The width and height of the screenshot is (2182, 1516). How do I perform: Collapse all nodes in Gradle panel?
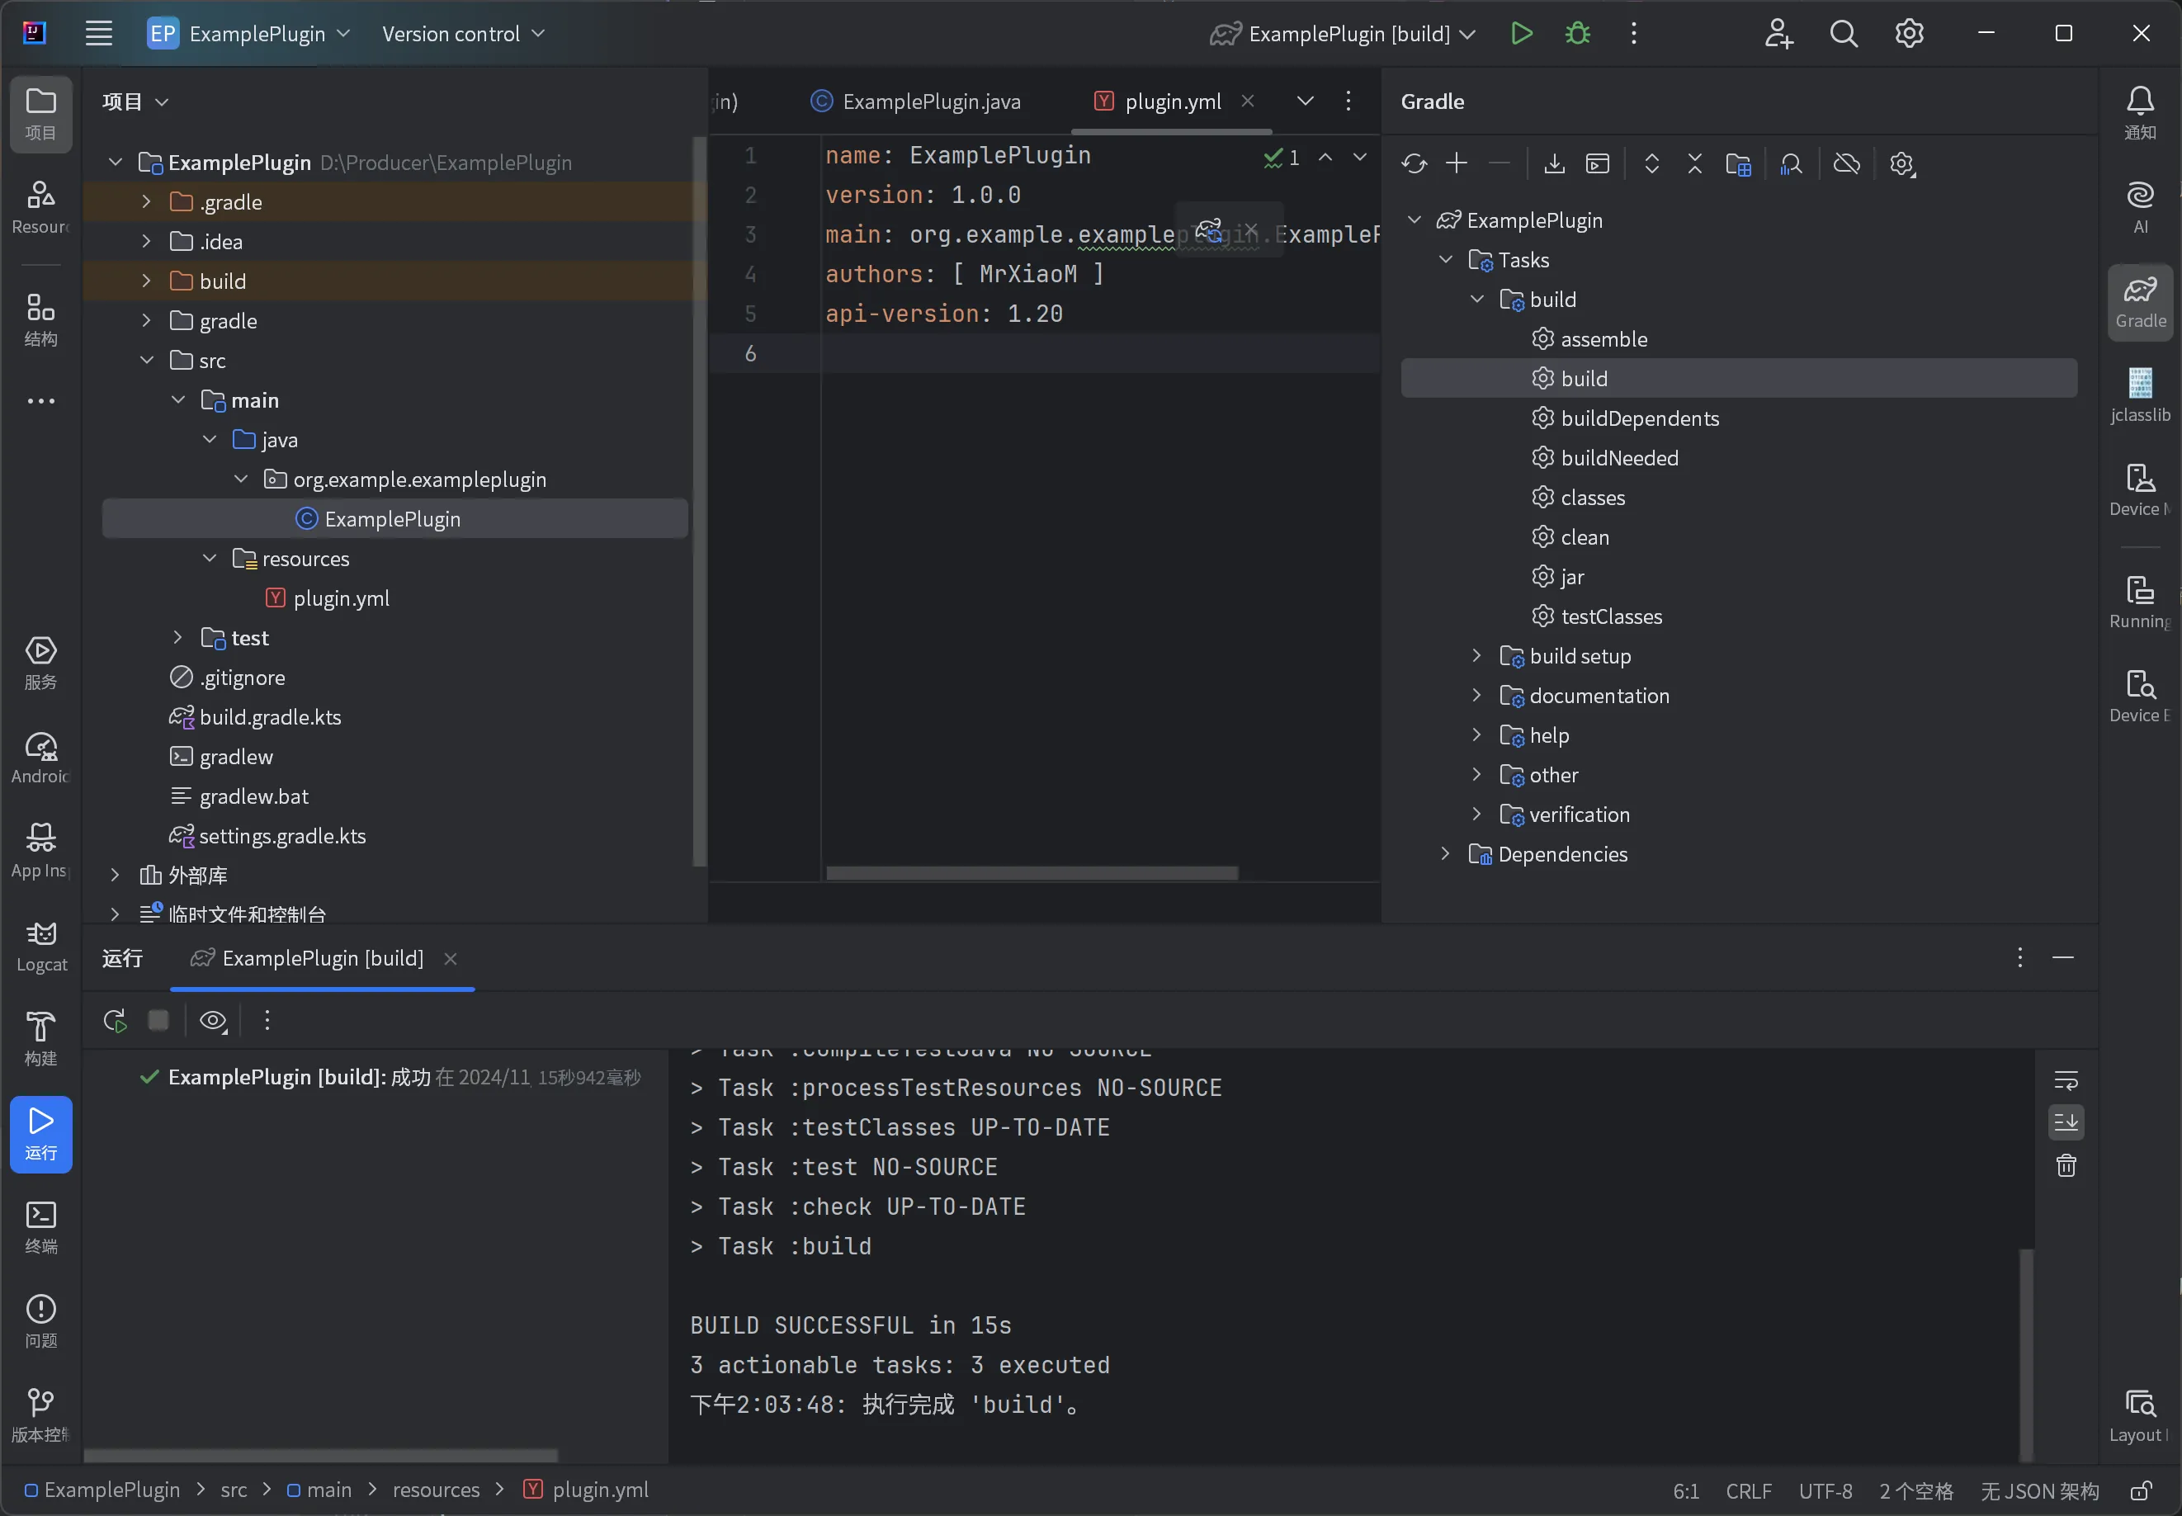(1695, 163)
